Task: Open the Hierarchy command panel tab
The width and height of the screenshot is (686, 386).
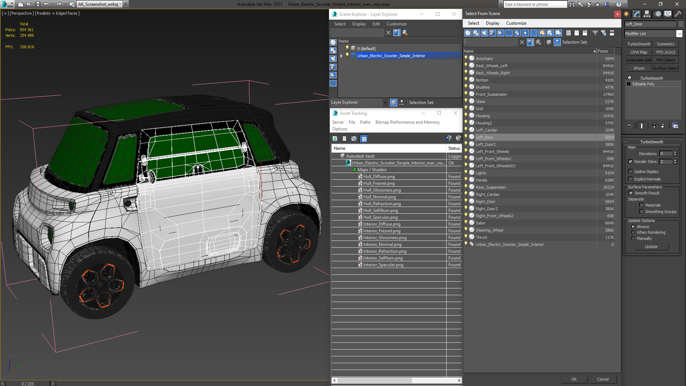Action: [647, 14]
